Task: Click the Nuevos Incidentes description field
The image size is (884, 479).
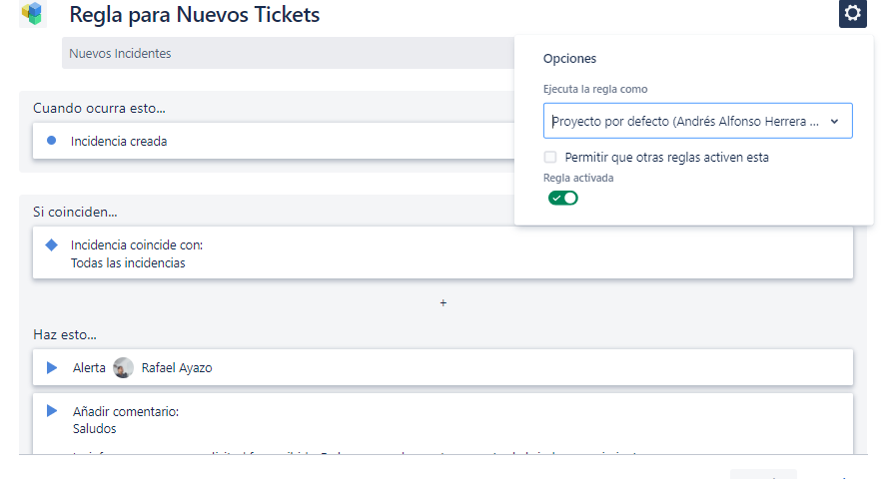Action: (x=288, y=53)
